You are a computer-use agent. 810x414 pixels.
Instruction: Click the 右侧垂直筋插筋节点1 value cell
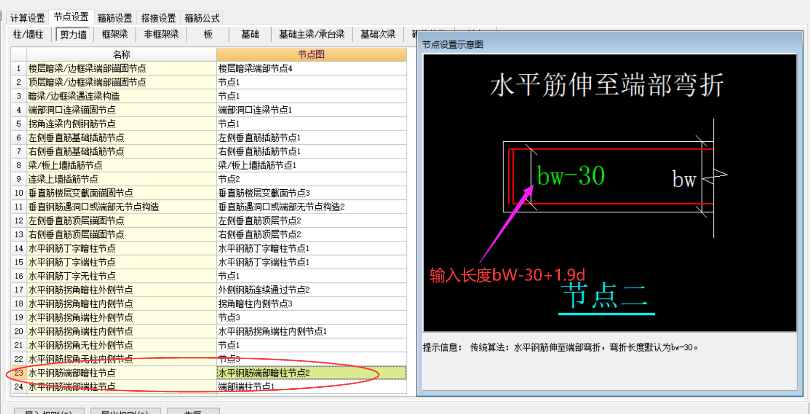tap(311, 151)
